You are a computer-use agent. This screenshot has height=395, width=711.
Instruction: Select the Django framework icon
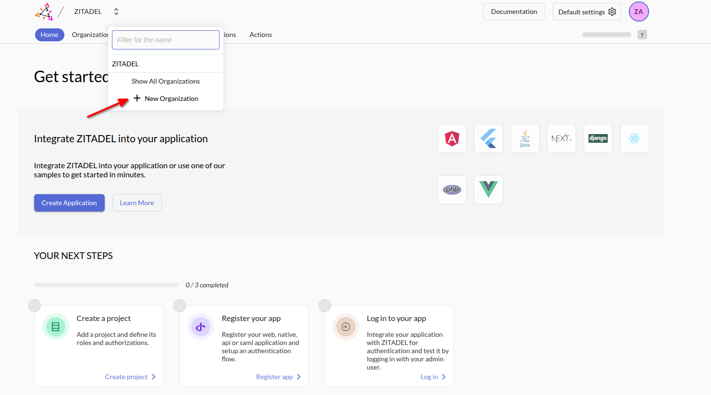coord(598,138)
